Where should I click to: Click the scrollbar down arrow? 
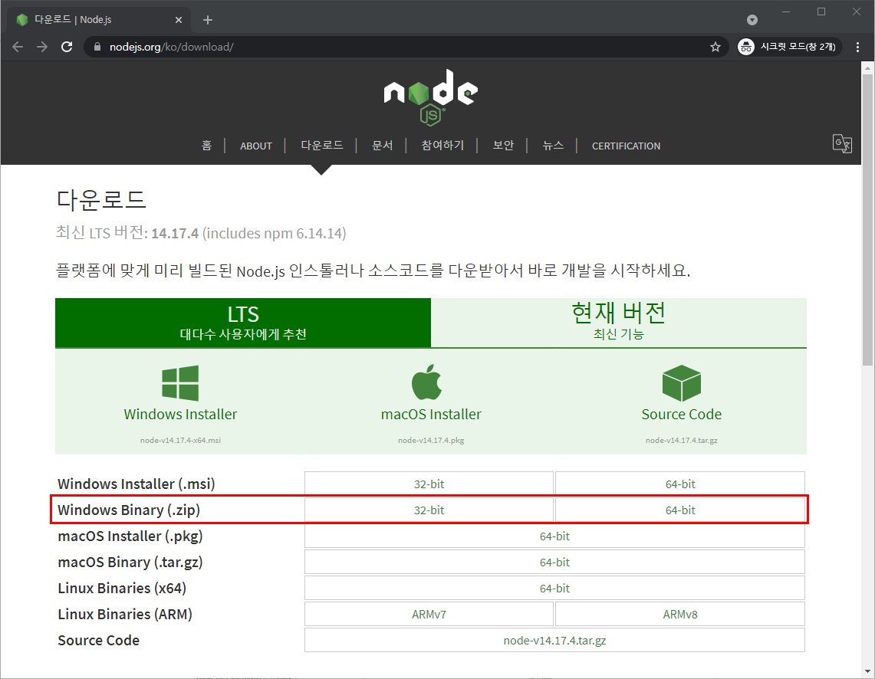pyautogui.click(x=867, y=671)
